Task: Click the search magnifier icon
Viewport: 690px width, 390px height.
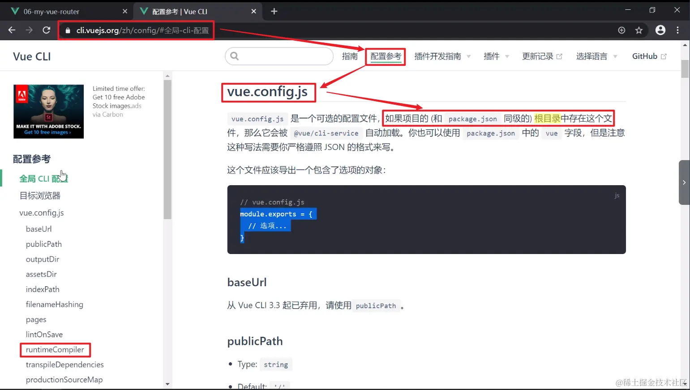Action: pos(234,56)
